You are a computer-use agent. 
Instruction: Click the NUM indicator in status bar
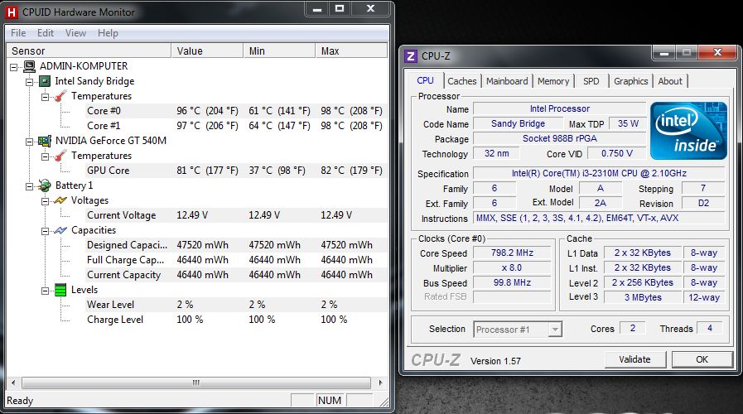[330, 401]
